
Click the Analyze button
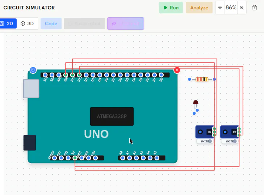tap(199, 8)
